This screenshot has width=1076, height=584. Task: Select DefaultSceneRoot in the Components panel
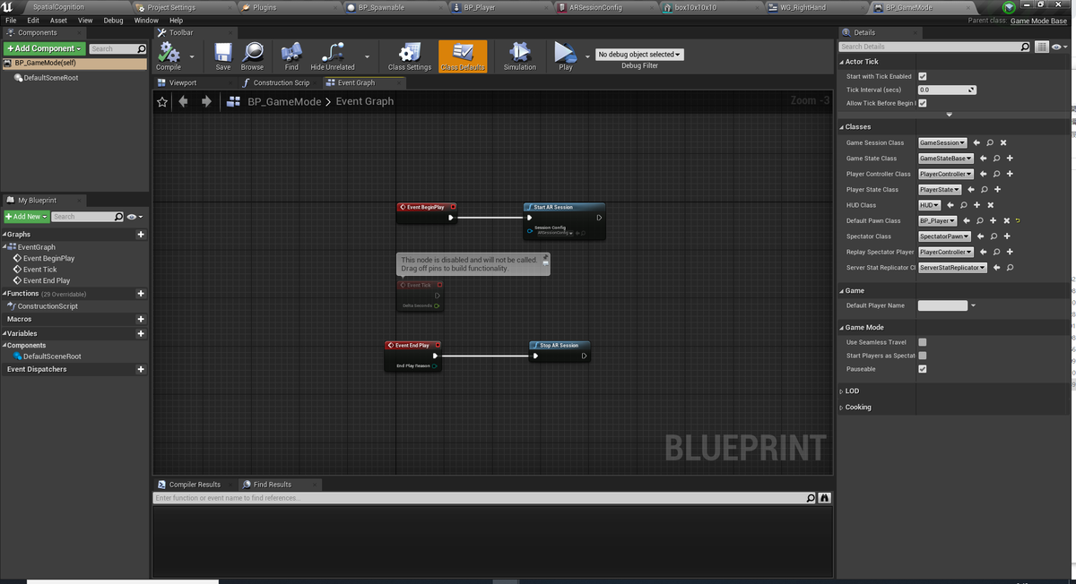(x=51, y=78)
